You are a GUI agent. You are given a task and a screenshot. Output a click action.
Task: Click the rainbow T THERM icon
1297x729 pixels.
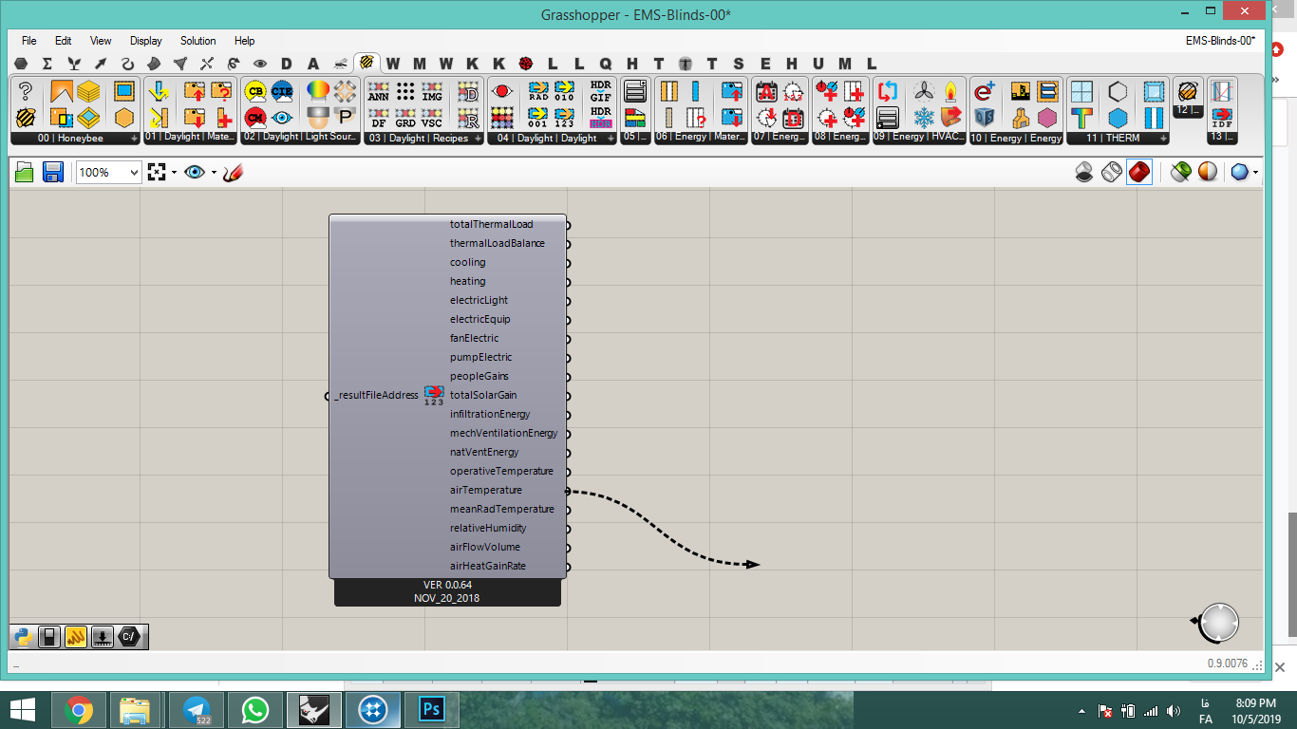pos(1081,118)
